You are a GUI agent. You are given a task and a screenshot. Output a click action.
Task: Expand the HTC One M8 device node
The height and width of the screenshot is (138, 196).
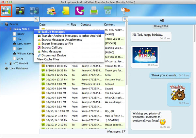pyautogui.click(x=6, y=63)
